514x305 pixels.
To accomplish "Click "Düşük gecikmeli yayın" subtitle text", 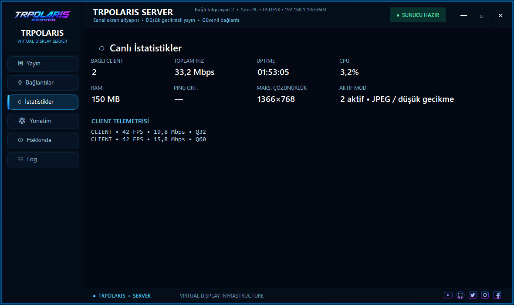I will pos(170,20).
